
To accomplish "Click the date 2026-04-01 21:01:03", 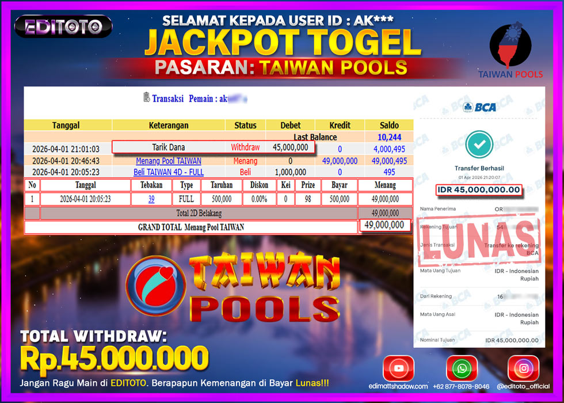I will pos(66,149).
